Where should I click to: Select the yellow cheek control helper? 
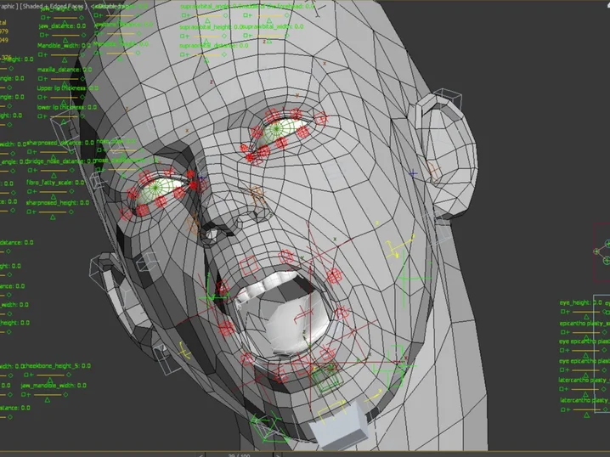(x=393, y=249)
